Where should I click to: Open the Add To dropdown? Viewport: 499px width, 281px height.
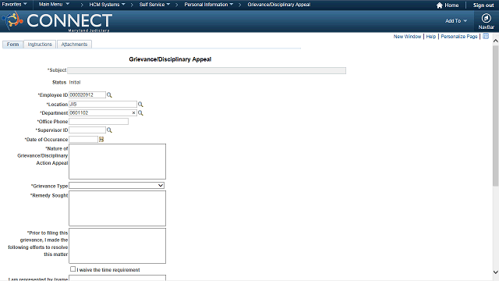click(x=456, y=21)
